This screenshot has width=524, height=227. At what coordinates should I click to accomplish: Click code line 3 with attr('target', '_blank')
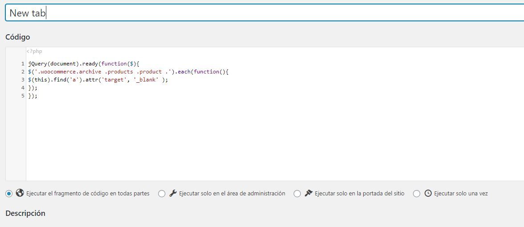98,80
